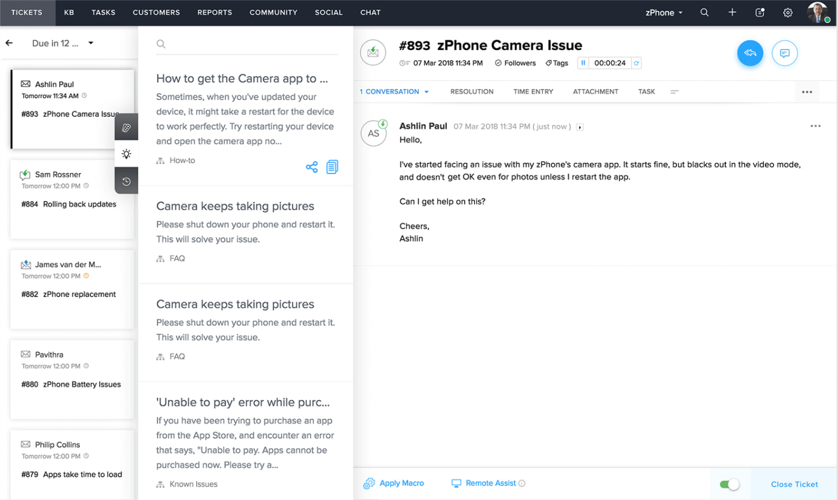Open the settings gear in top bar

(x=787, y=13)
